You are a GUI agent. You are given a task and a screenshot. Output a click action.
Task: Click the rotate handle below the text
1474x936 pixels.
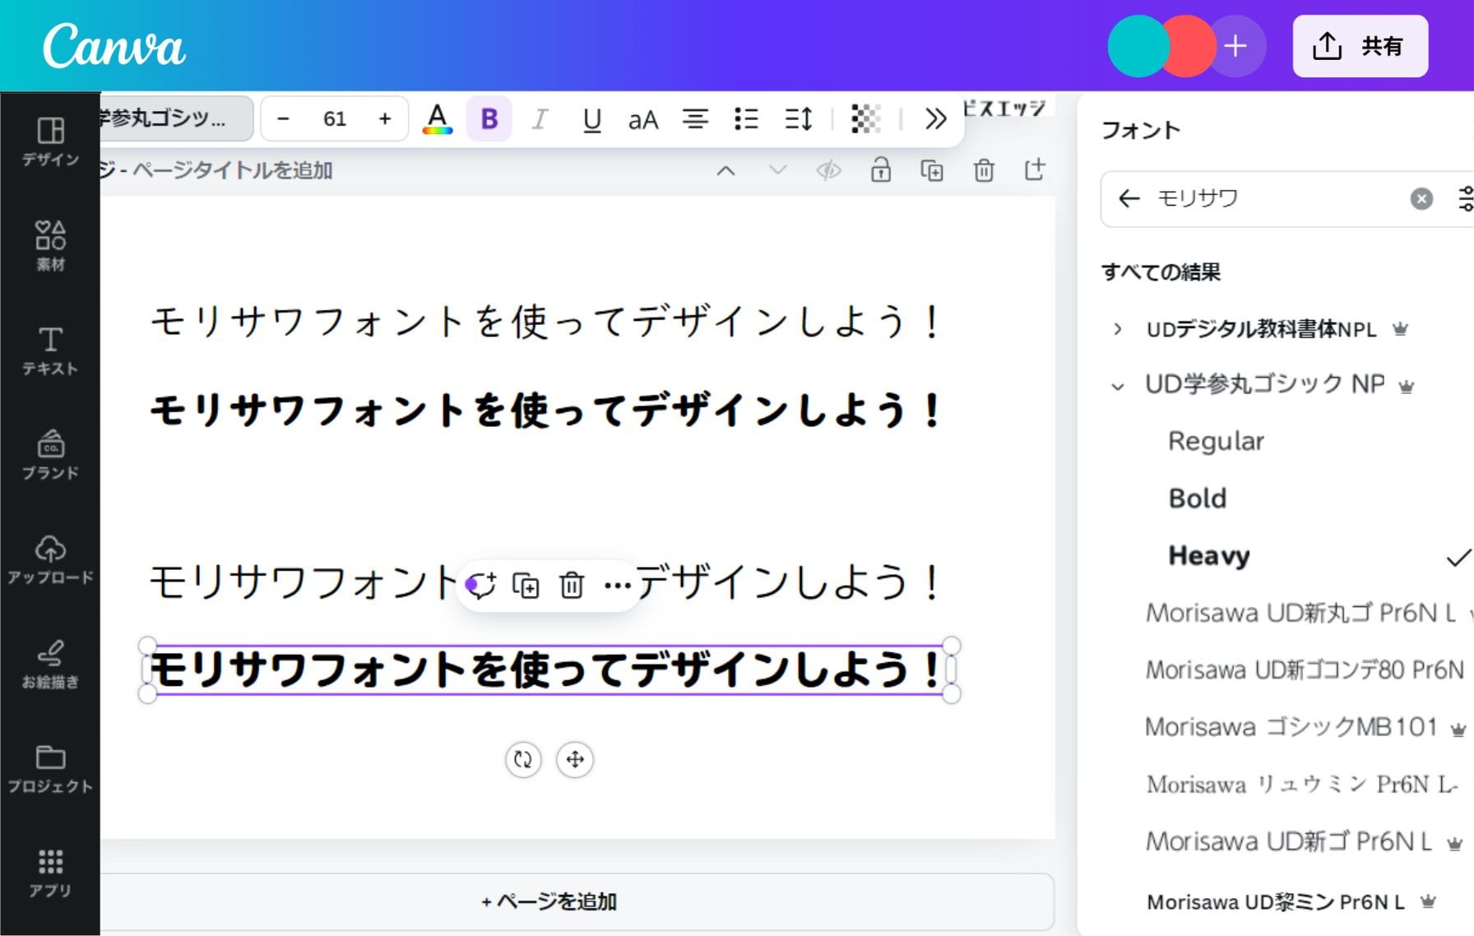coord(522,760)
